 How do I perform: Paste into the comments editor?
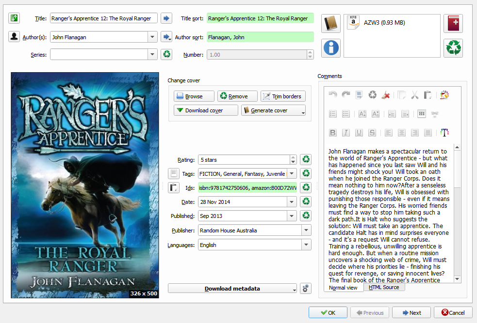[428, 95]
